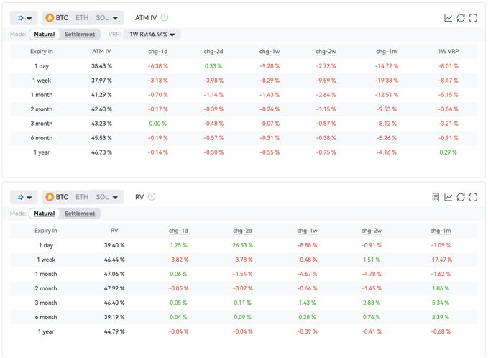Select ETH tab in ATM IV panel
Screen dimensions: 488x358
(x=82, y=17)
